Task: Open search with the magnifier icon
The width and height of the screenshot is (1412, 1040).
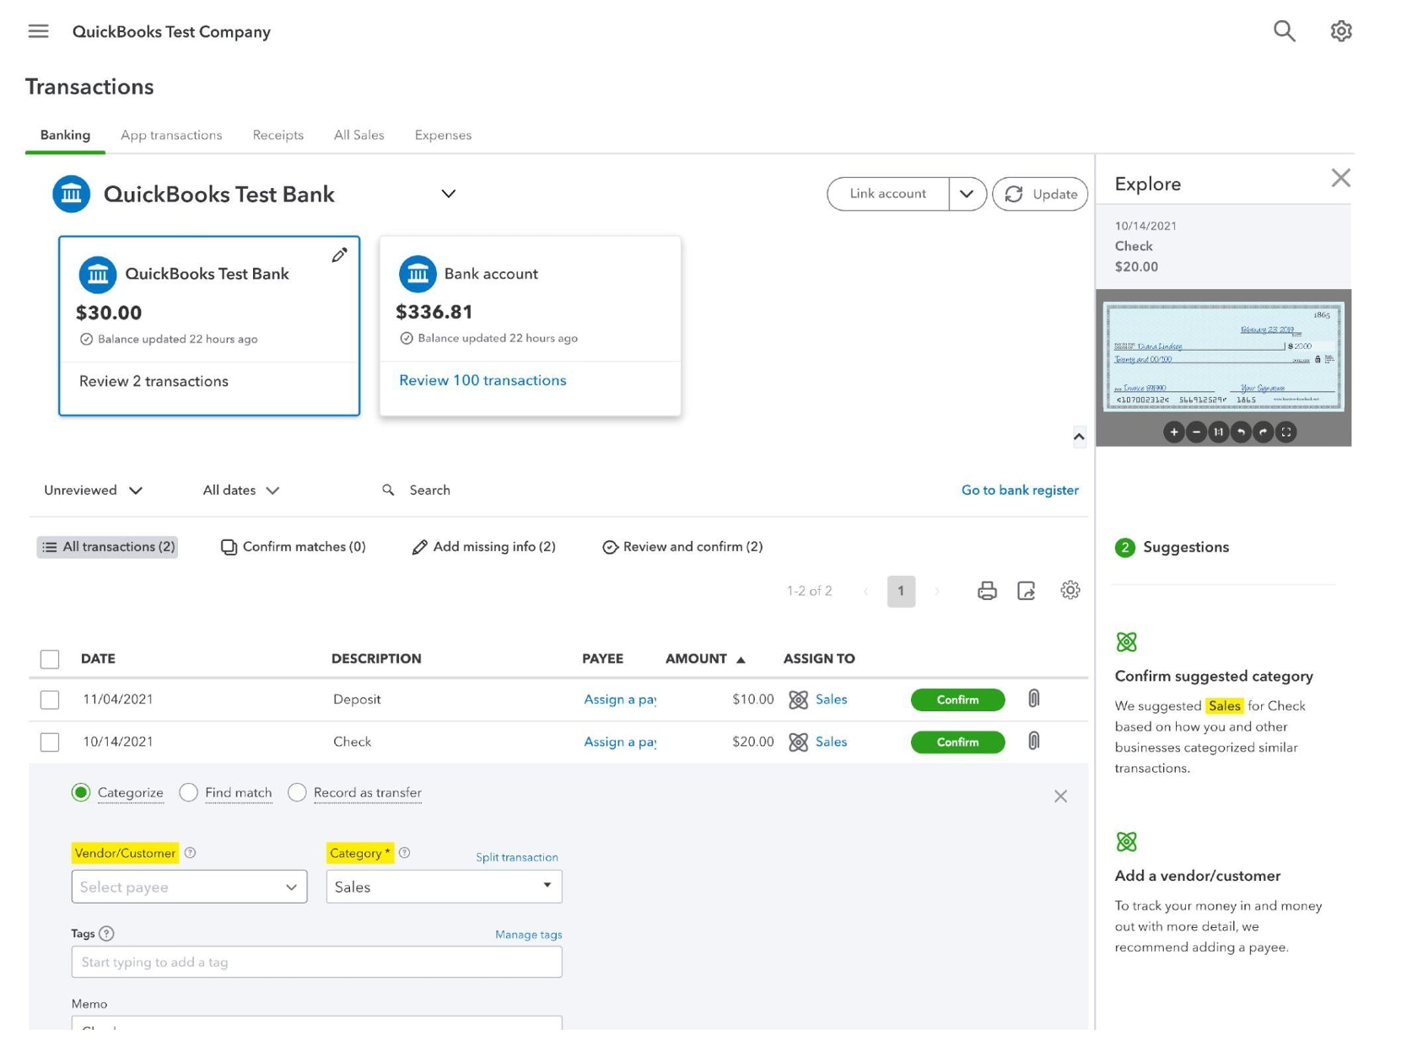Action: click(1283, 31)
